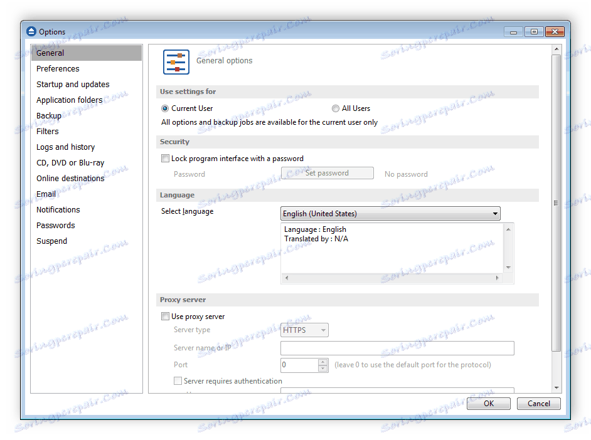This screenshot has width=591, height=440.
Task: Click the Cancel button
Action: tap(538, 404)
